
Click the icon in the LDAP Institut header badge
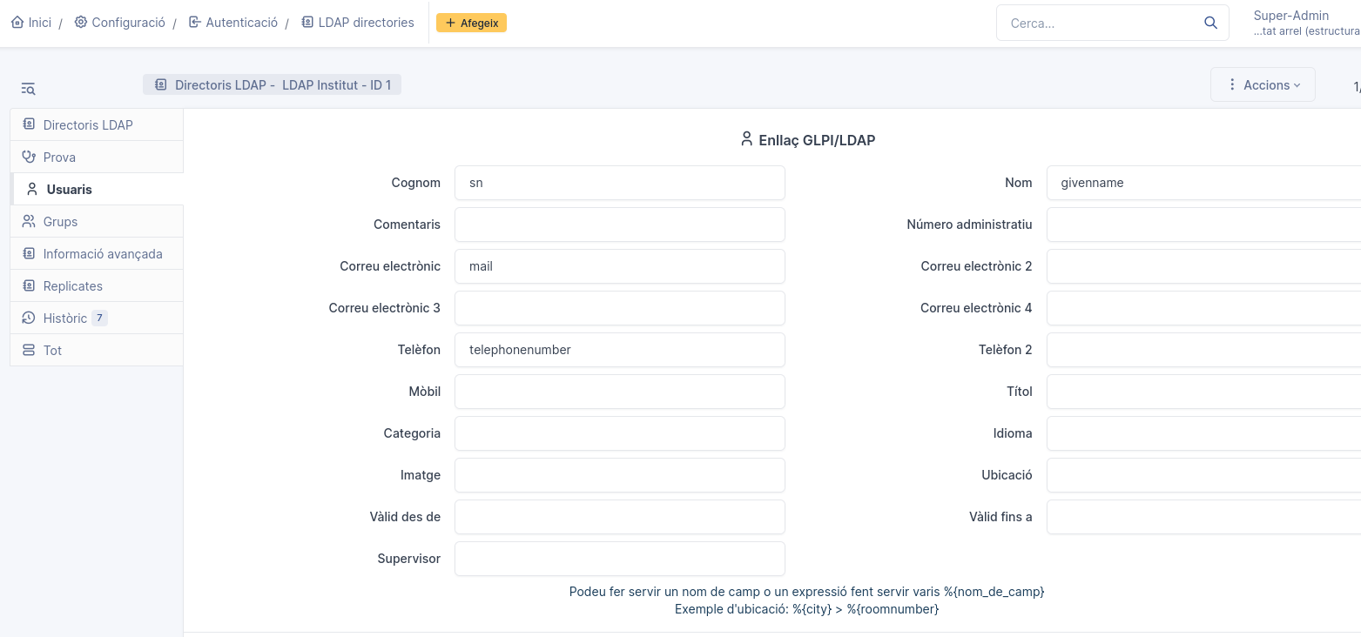(x=160, y=84)
